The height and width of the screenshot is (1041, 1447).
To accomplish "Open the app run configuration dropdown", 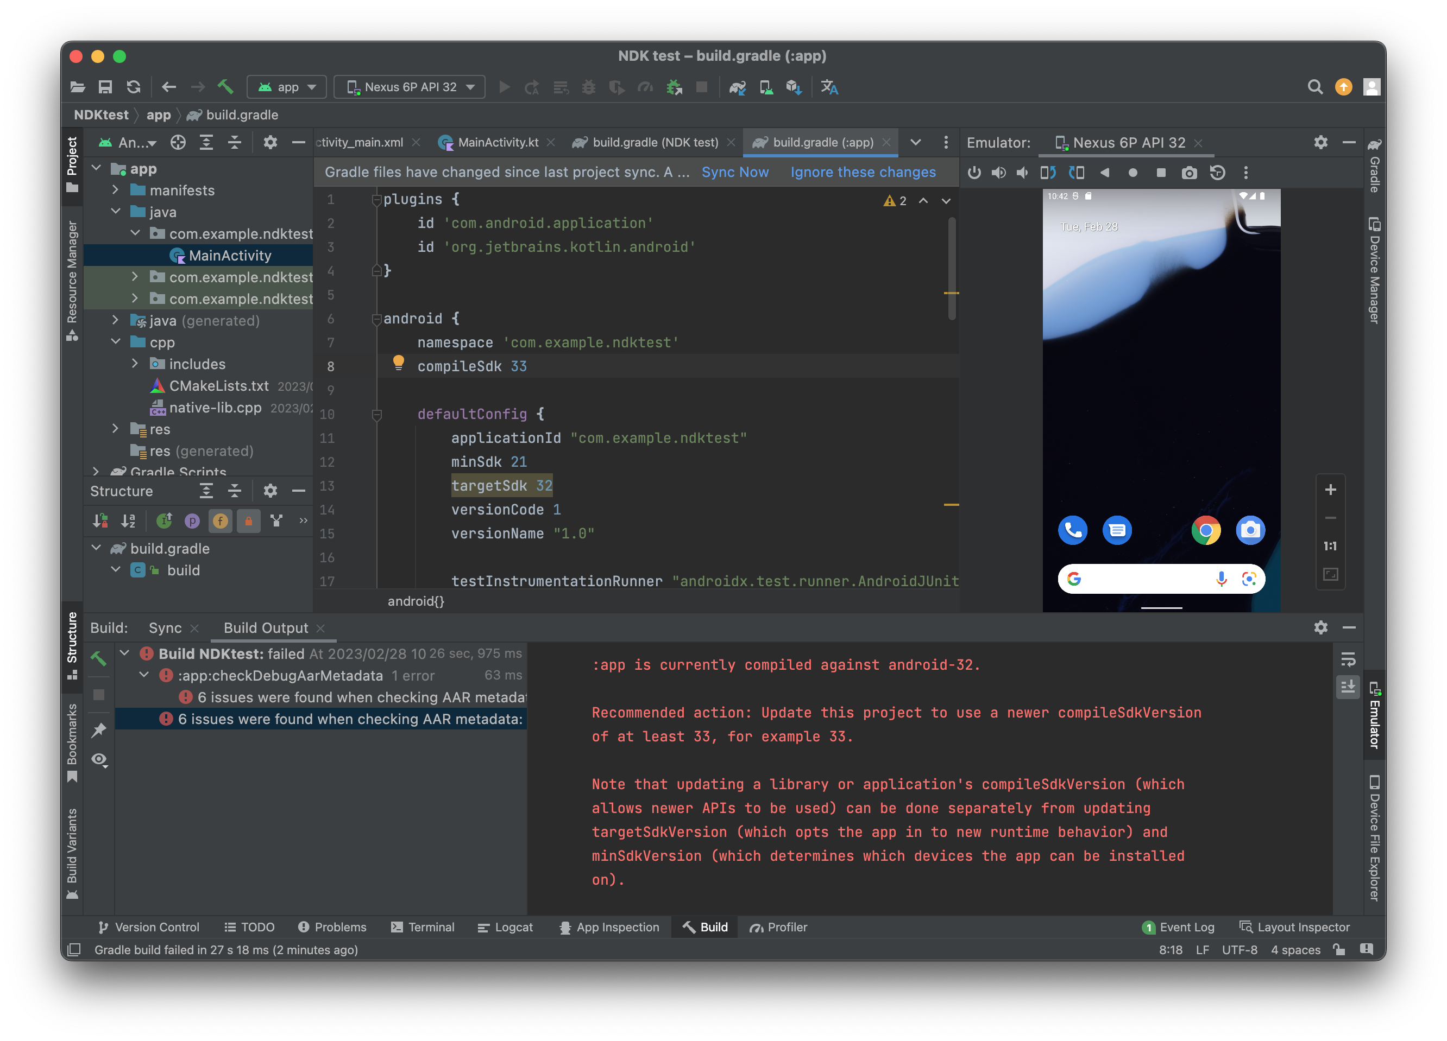I will click(x=287, y=87).
